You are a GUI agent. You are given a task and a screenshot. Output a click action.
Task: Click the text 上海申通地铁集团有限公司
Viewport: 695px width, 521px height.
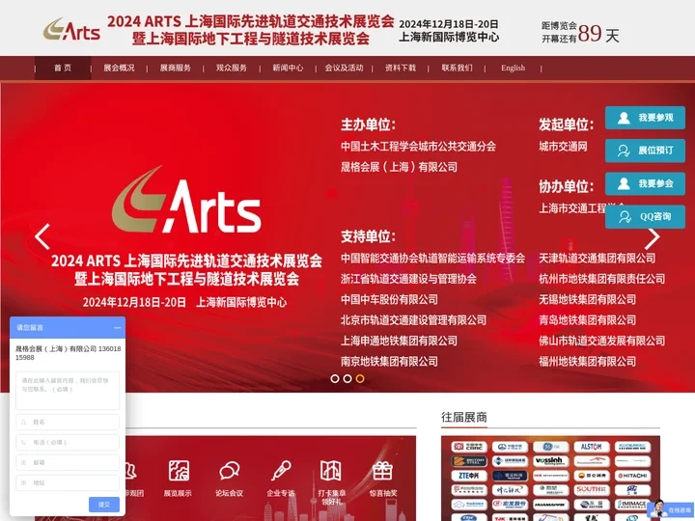point(399,341)
